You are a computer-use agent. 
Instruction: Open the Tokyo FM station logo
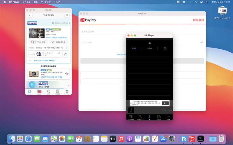(x=32, y=23)
